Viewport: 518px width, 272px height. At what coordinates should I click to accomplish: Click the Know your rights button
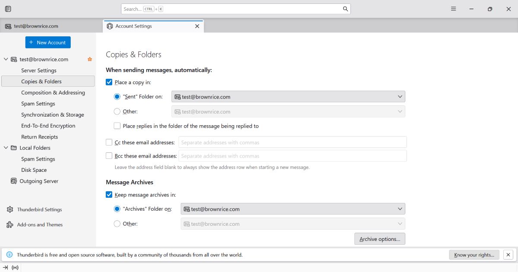tap(474, 255)
